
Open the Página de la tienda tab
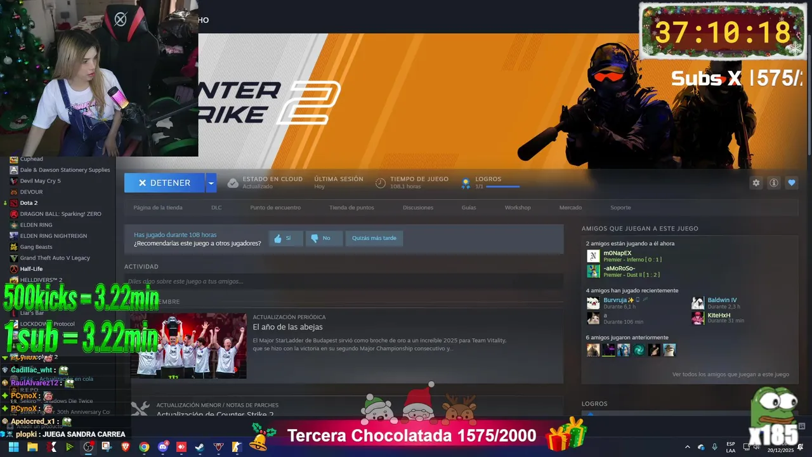158,208
